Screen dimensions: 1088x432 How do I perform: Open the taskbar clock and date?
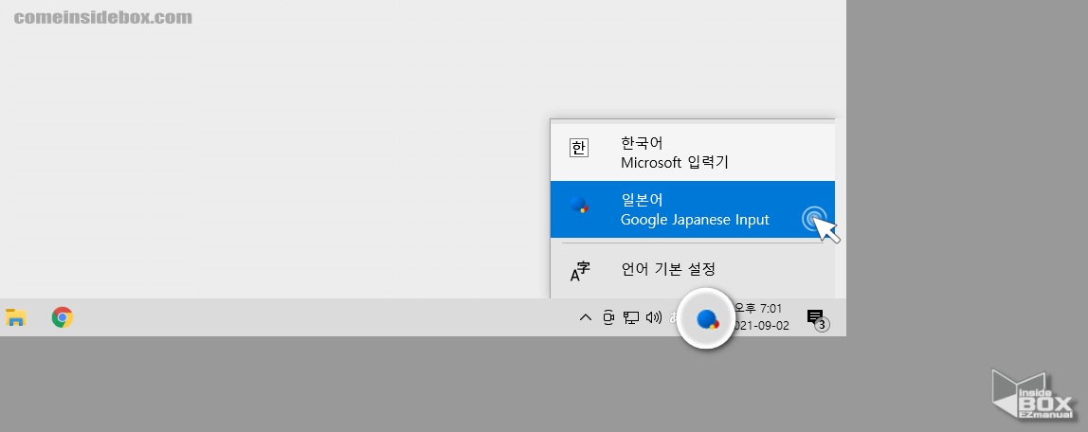(761, 316)
